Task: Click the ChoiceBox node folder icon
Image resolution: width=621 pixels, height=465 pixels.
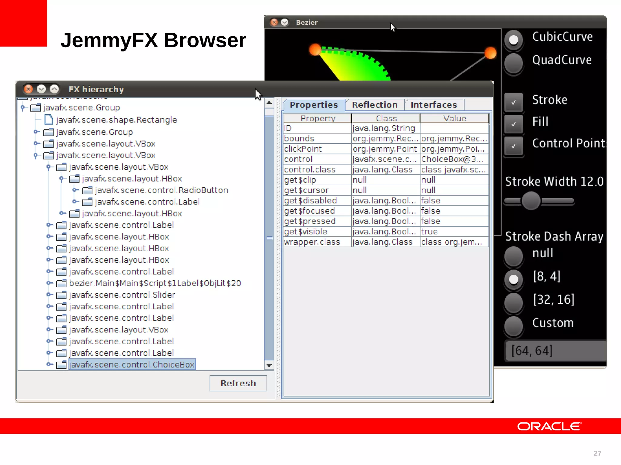Action: (x=61, y=364)
